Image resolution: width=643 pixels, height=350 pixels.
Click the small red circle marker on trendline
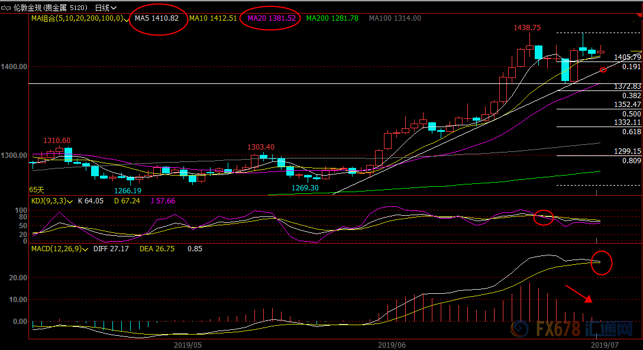click(x=603, y=70)
